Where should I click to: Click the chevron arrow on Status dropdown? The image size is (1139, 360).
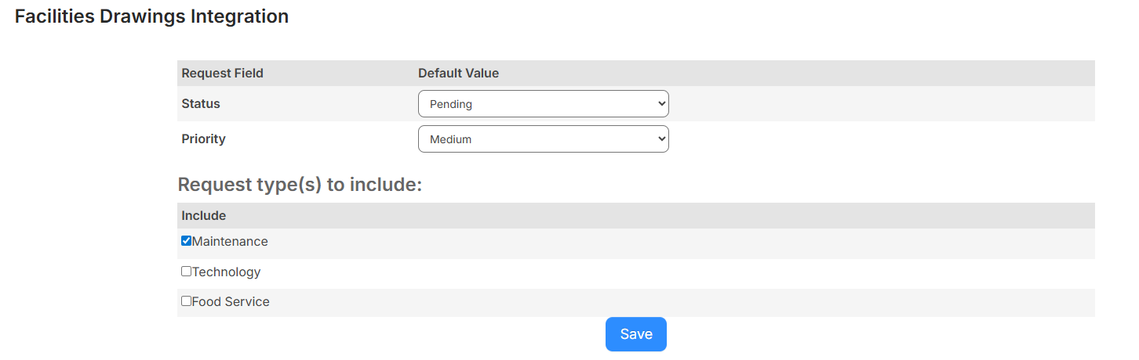click(661, 104)
